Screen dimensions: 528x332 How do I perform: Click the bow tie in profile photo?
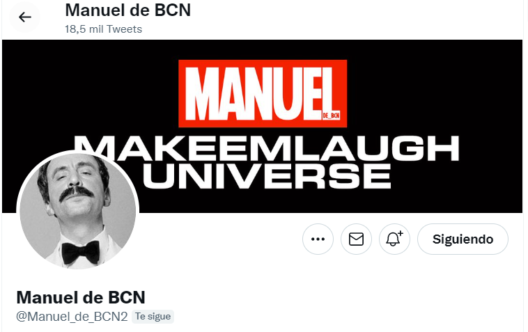(81, 251)
